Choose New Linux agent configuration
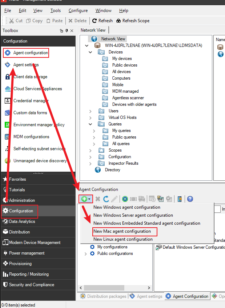Image resolution: width=225 pixels, height=308 pixels. [123, 239]
